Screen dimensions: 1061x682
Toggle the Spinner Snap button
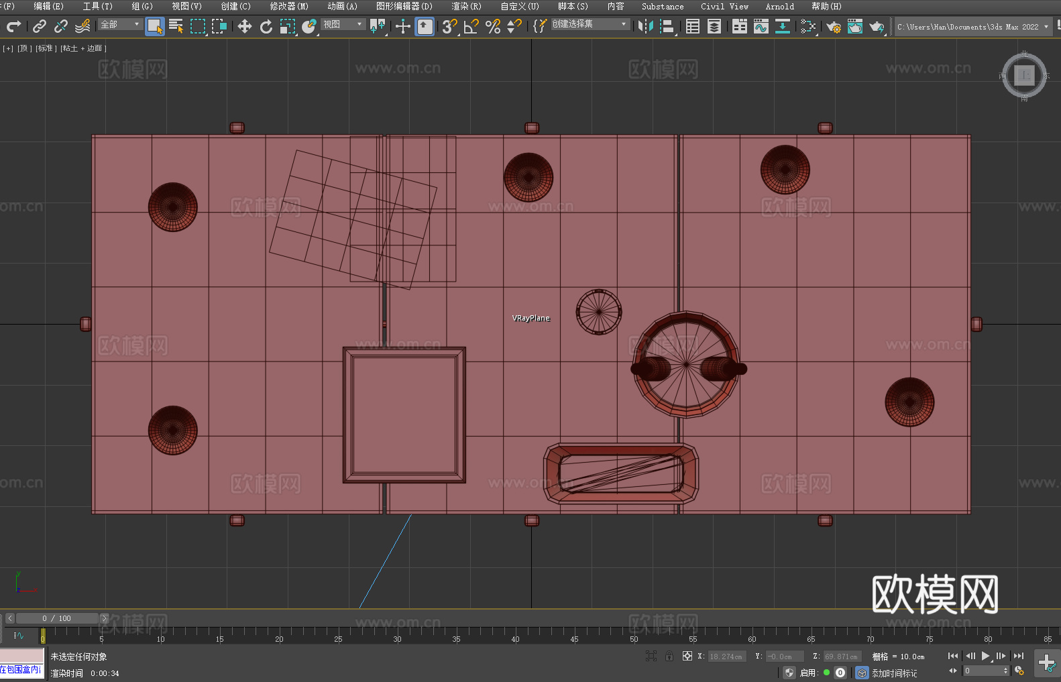point(514,26)
